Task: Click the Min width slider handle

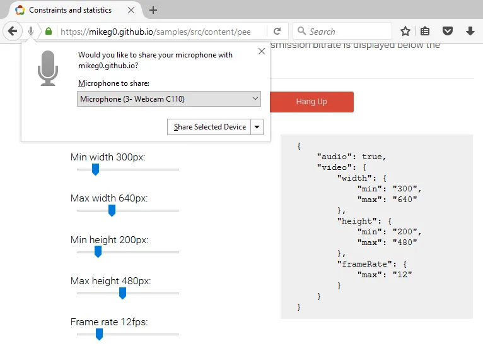Action: pos(96,169)
